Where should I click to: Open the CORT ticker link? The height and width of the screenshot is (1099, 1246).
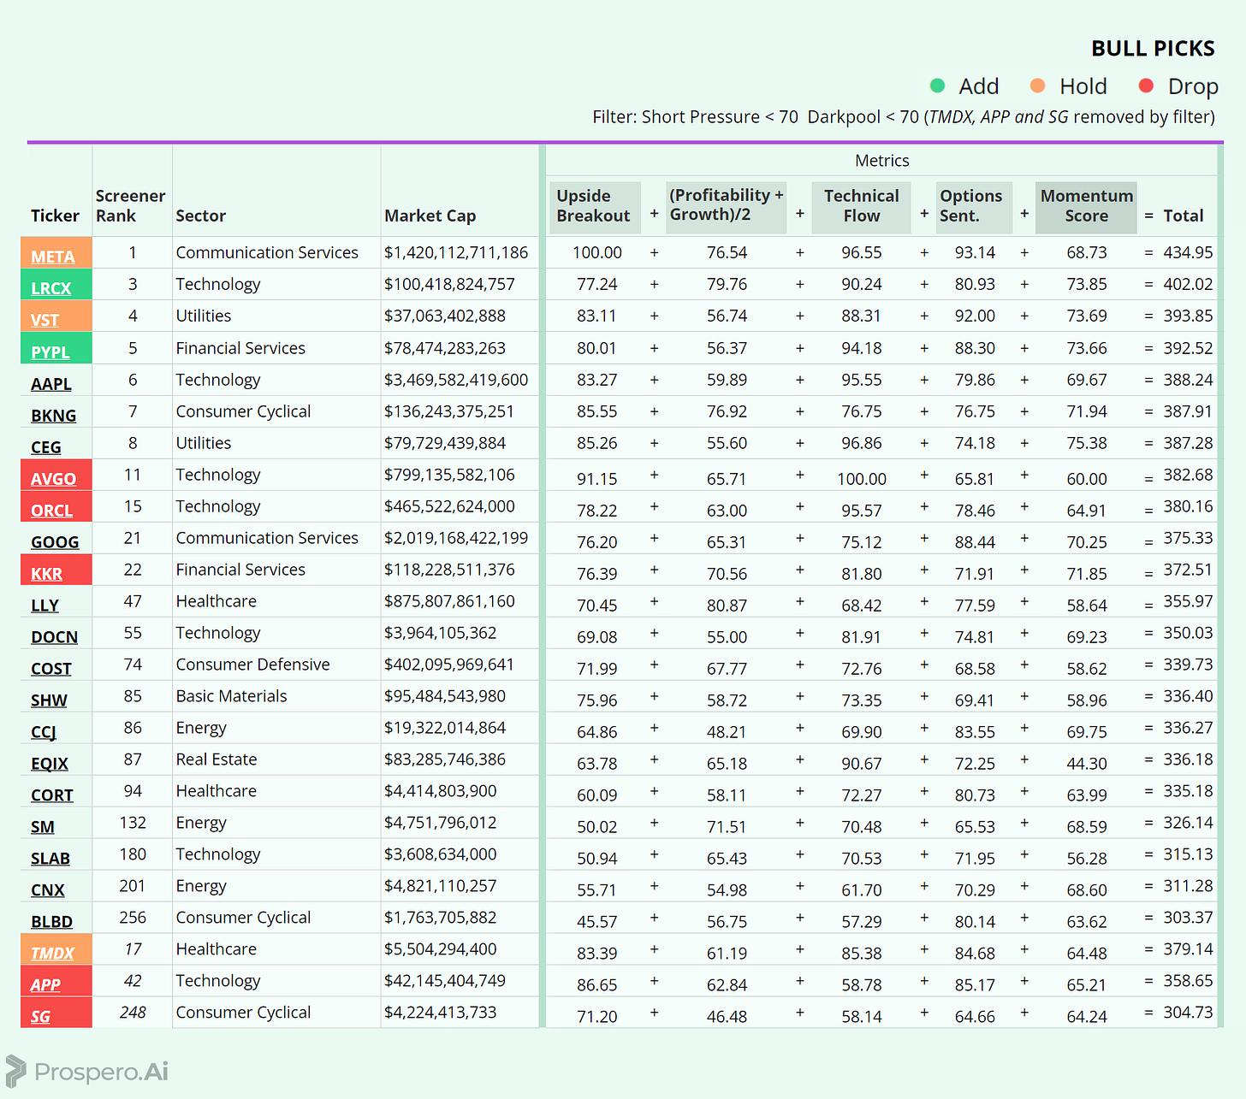coord(52,795)
